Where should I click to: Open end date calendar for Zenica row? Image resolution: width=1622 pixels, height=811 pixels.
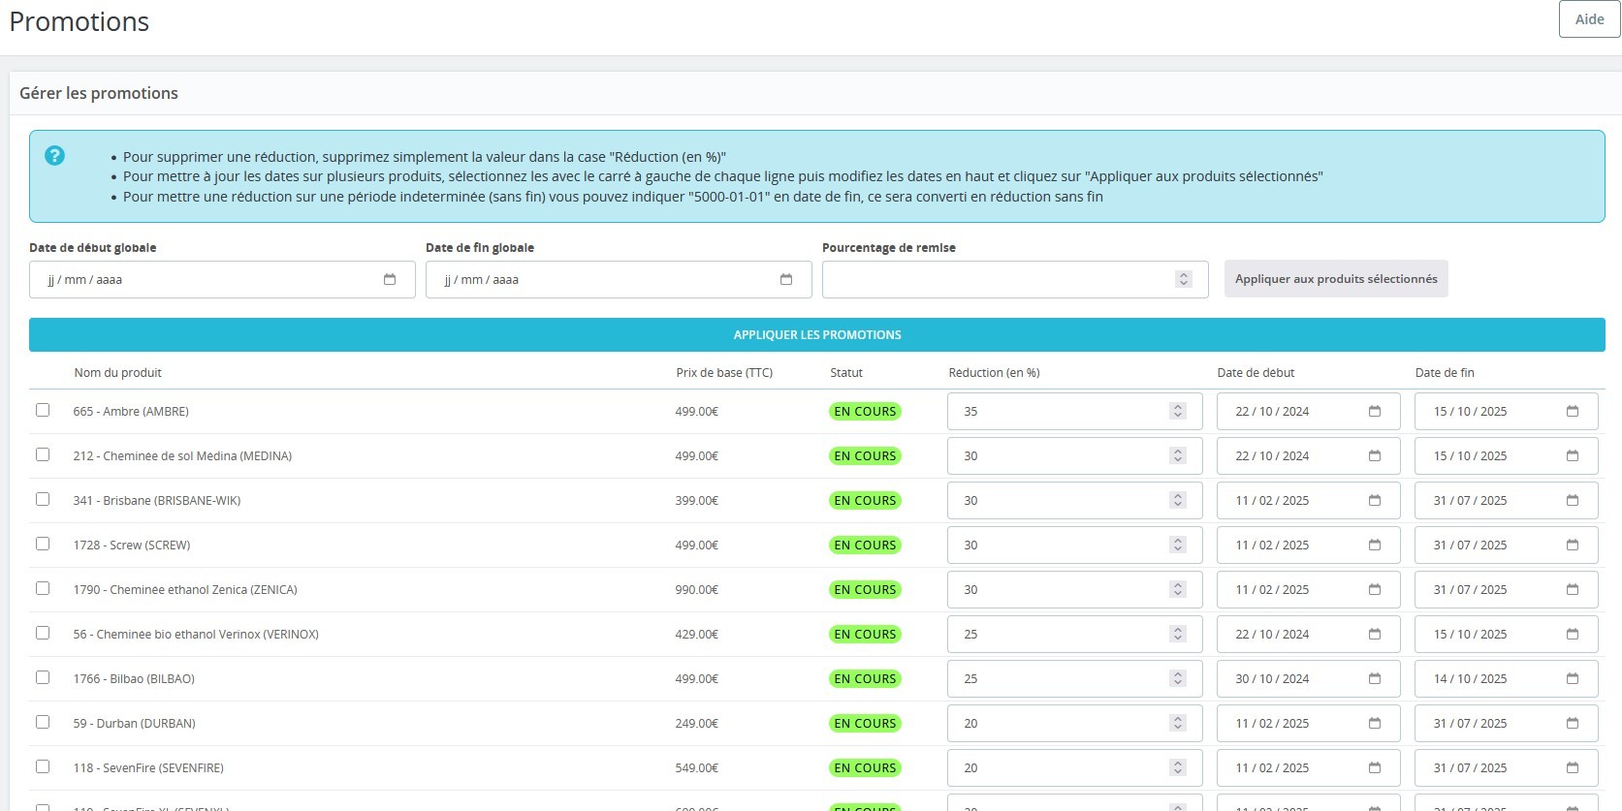[x=1573, y=589]
